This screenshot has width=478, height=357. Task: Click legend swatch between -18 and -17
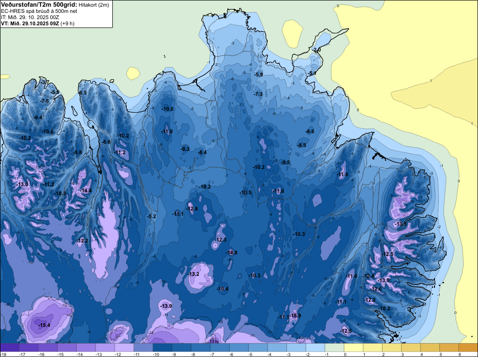(x=10, y=347)
